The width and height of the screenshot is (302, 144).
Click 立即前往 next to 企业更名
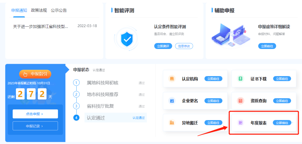click(x=213, y=101)
